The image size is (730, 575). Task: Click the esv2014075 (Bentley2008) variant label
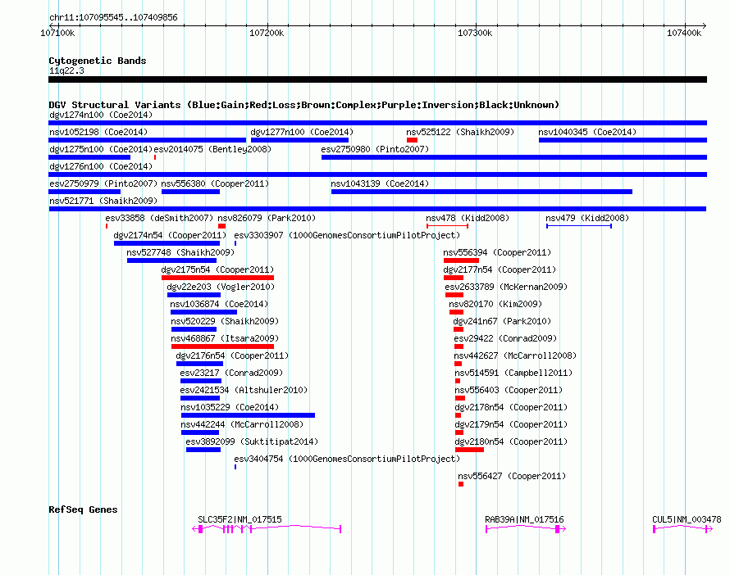pos(212,149)
